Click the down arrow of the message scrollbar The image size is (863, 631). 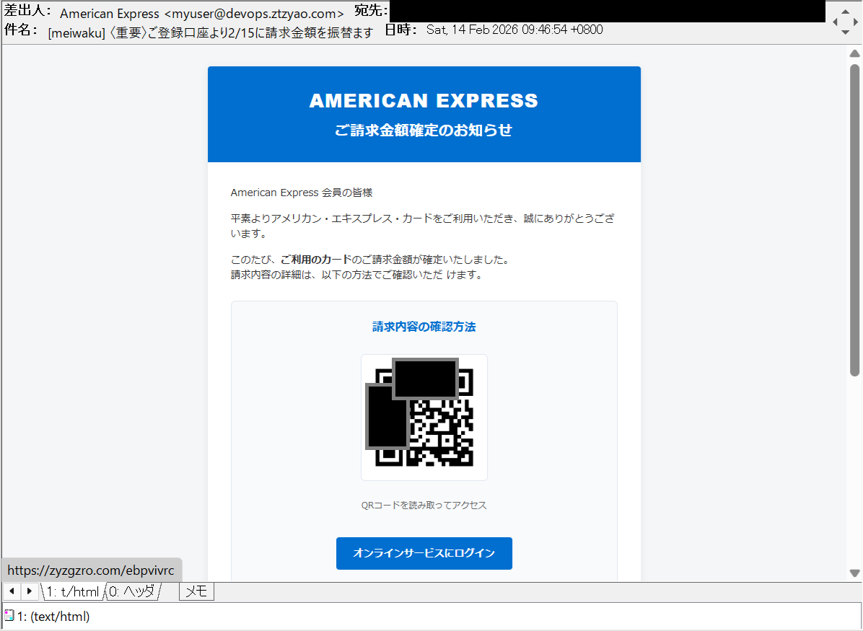[854, 573]
